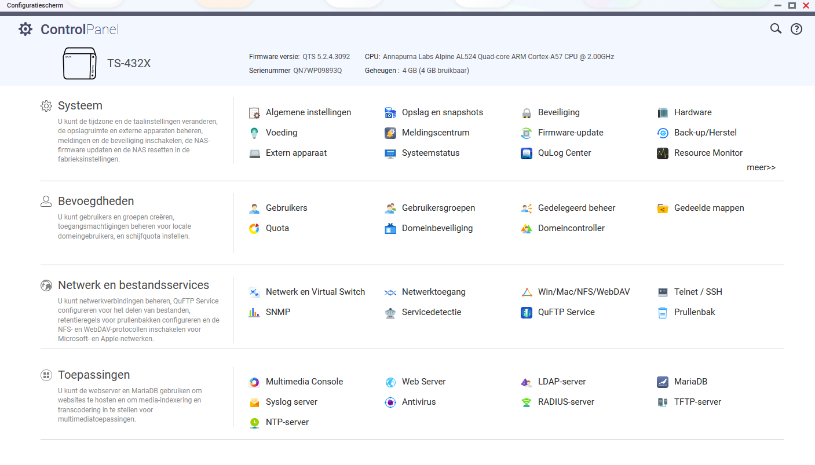Open the Gedeelde mappen folder icon
The width and height of the screenshot is (815, 465).
pyautogui.click(x=663, y=208)
